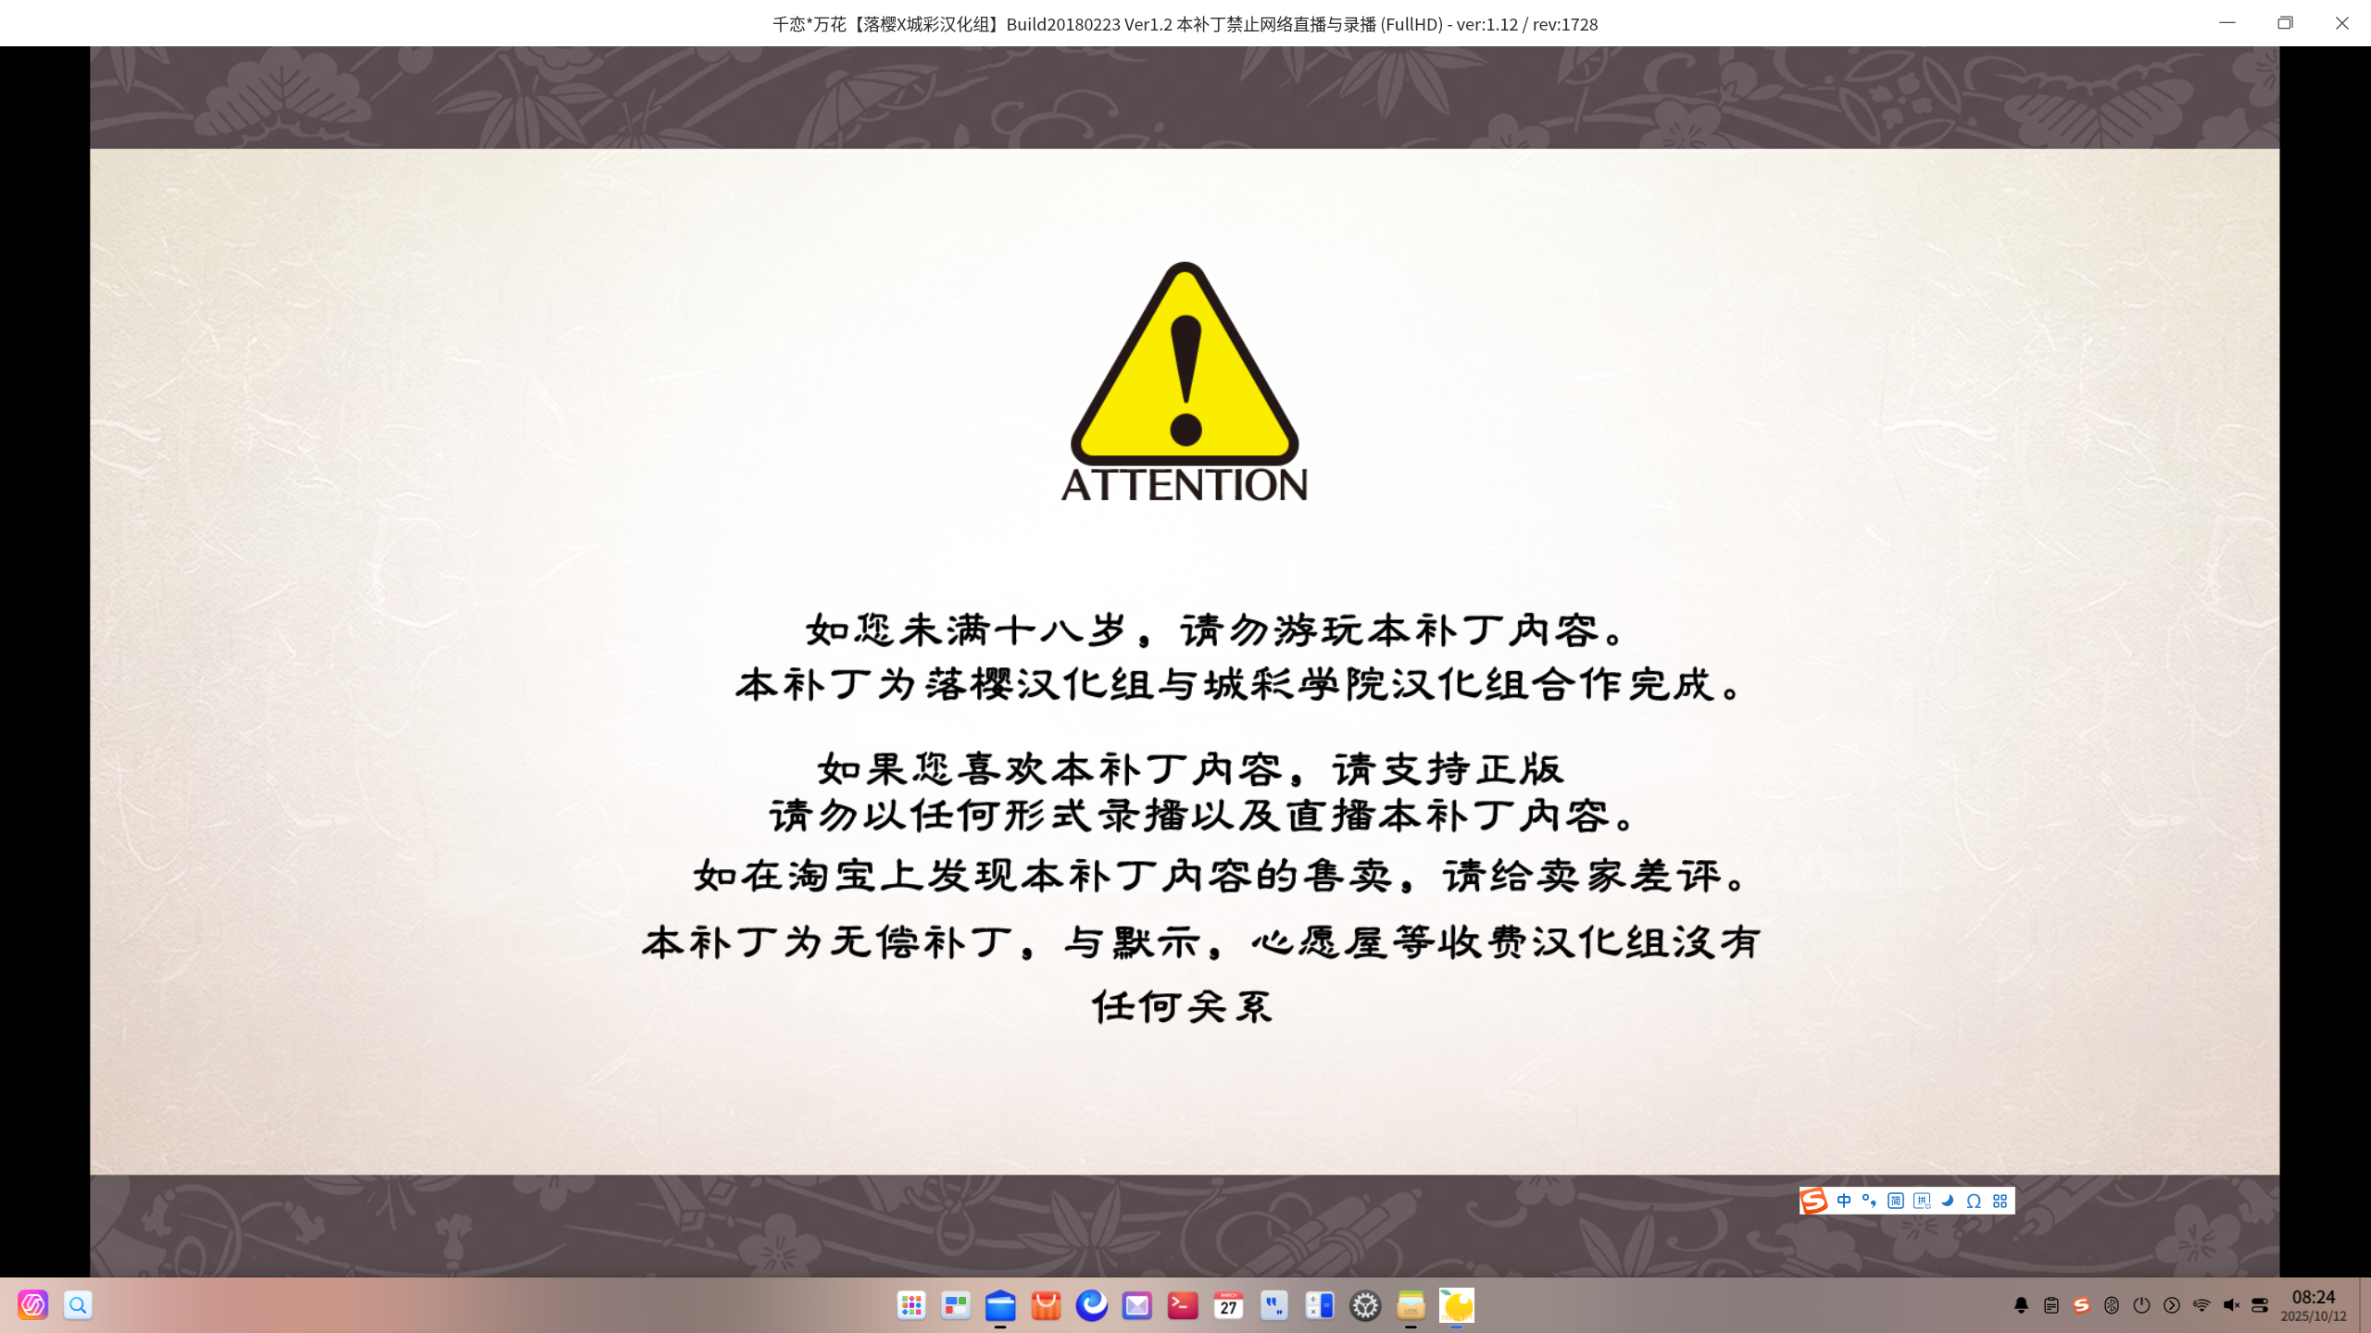
Task: Expand the tray arrow circle icon
Action: [x=2172, y=1305]
